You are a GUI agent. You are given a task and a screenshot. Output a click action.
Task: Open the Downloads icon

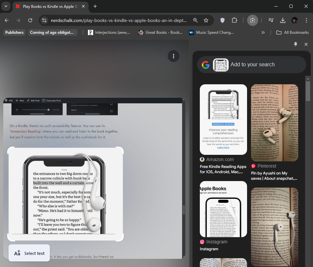coord(283,20)
